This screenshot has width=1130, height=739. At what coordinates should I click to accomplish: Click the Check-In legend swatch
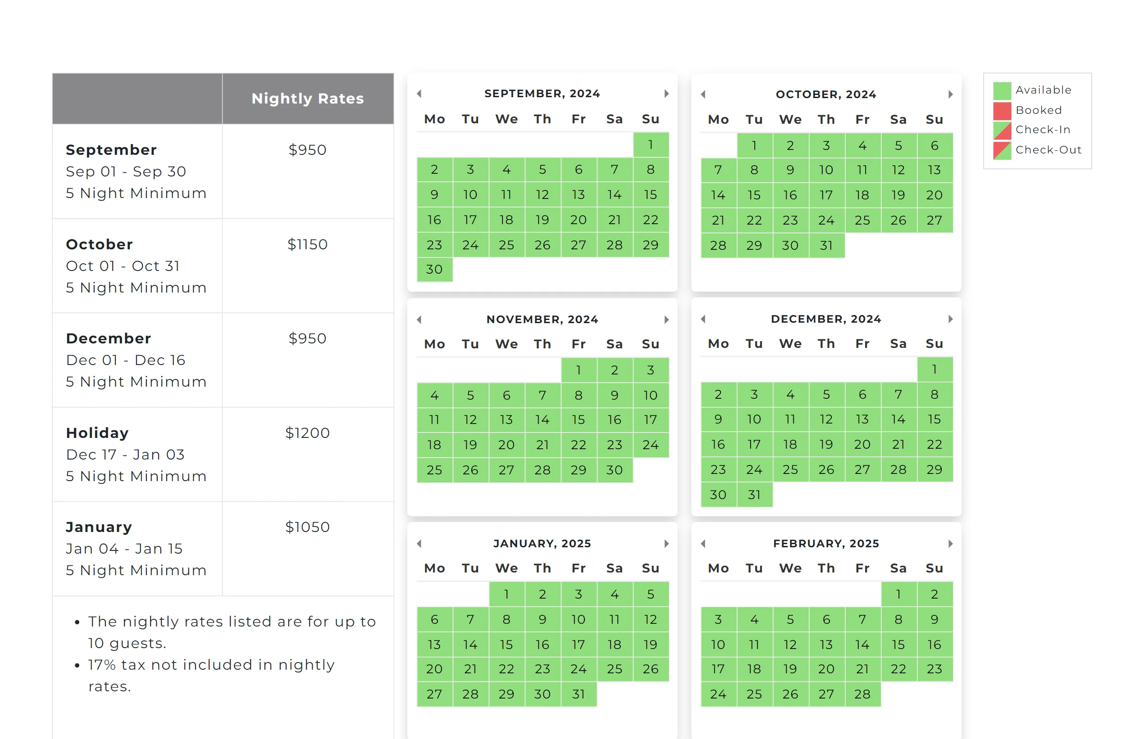[1002, 130]
